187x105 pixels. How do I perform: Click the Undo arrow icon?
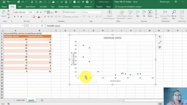tap(8, 2)
